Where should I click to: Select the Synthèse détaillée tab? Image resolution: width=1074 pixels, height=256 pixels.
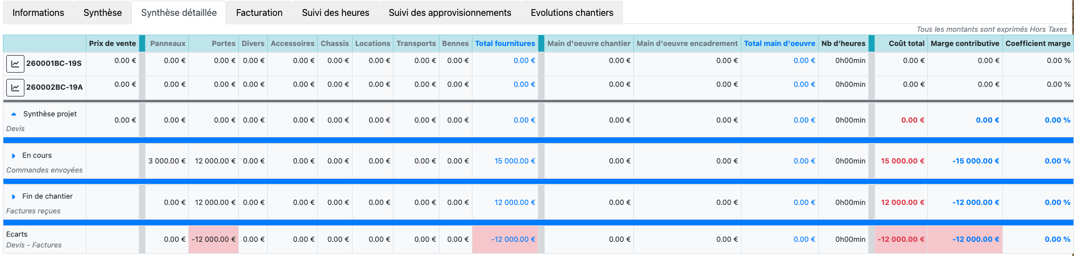coord(179,12)
